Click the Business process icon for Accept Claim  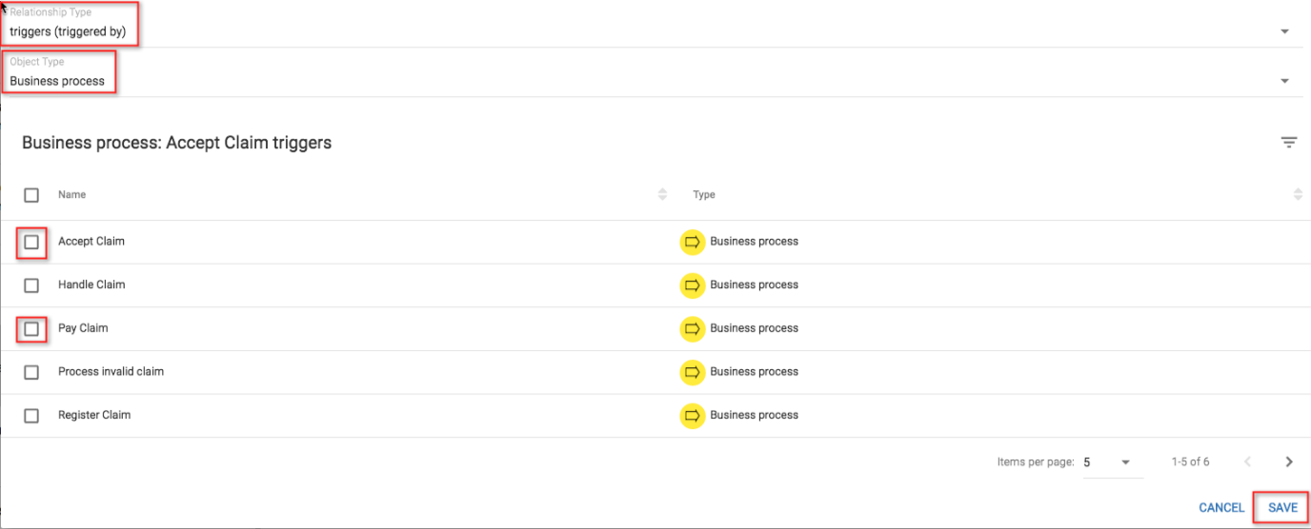pyautogui.click(x=692, y=242)
